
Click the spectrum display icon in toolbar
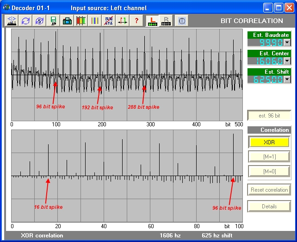[x=12, y=21]
